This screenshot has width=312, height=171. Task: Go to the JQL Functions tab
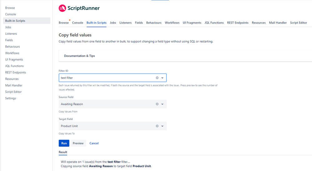click(x=214, y=23)
